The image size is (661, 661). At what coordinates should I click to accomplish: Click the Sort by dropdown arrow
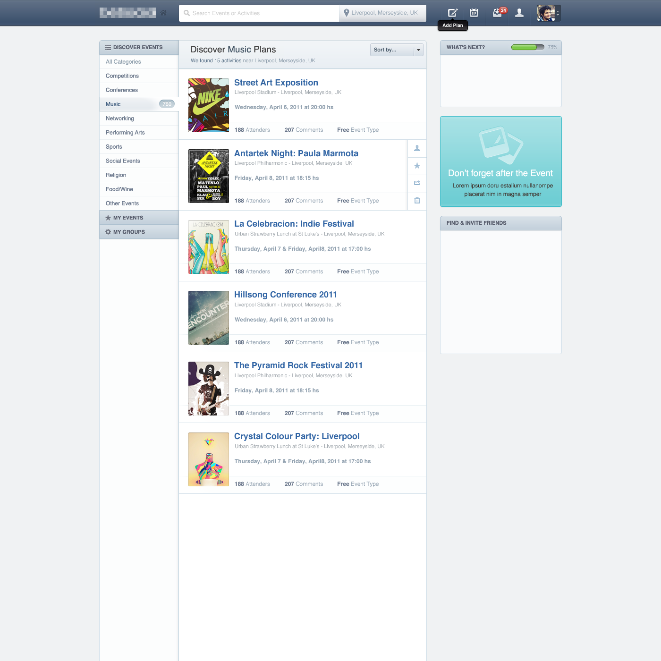418,50
